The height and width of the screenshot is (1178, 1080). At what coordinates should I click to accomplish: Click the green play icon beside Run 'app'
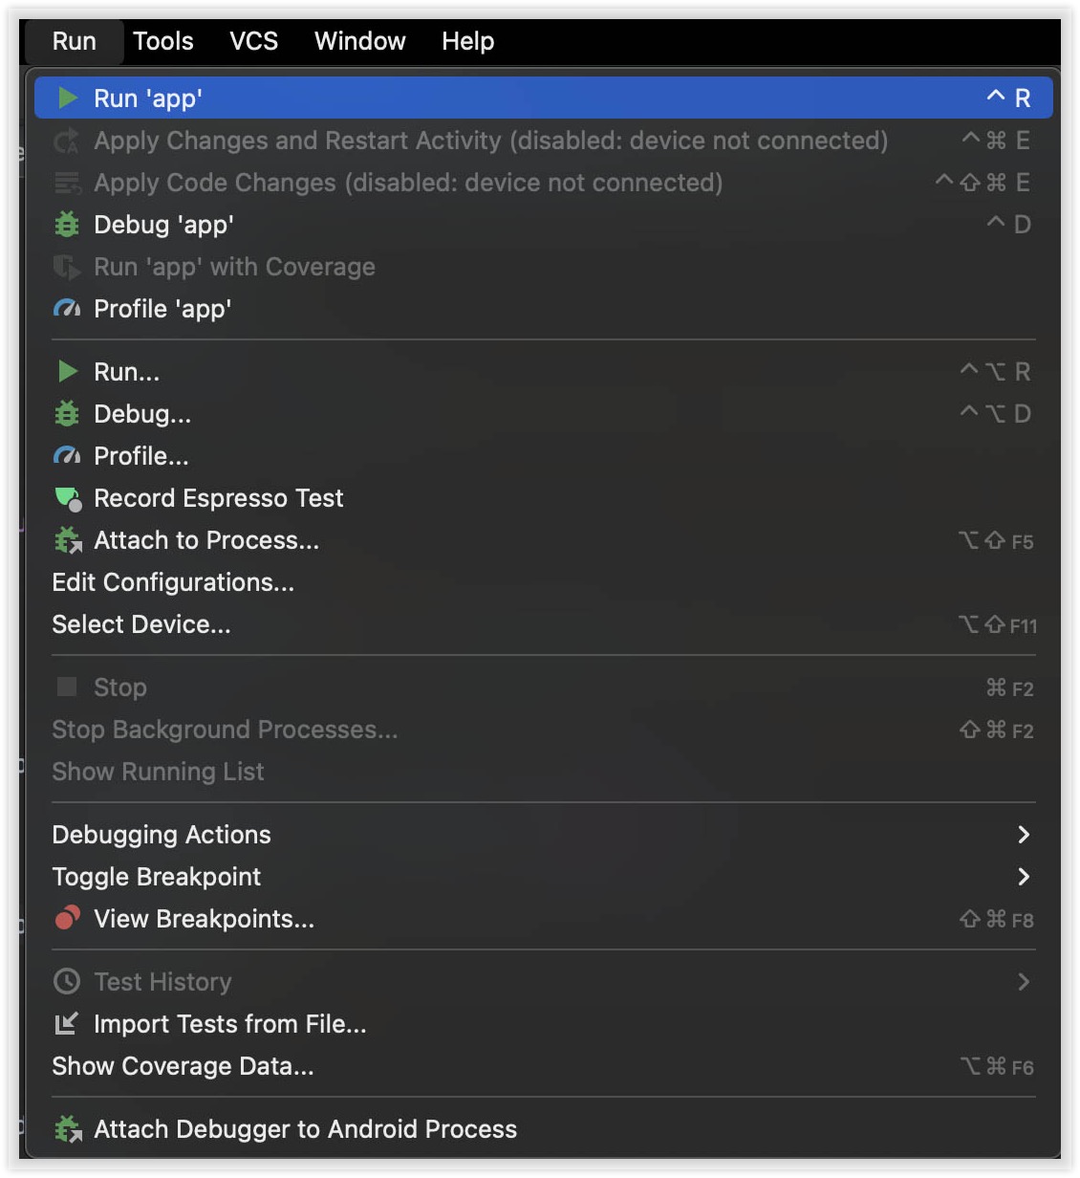click(67, 98)
